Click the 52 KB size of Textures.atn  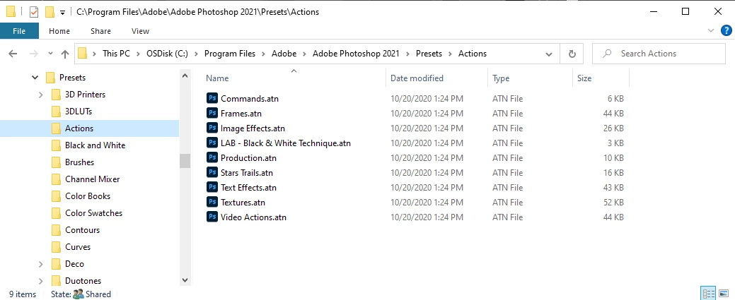pyautogui.click(x=613, y=202)
